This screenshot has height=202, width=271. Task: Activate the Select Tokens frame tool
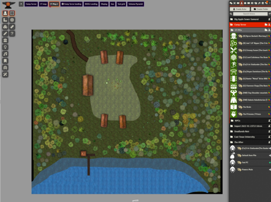tap(12, 13)
